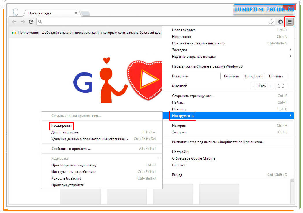Select Расширения in the tools submenu
The height and width of the screenshot is (213, 303).
click(x=61, y=126)
